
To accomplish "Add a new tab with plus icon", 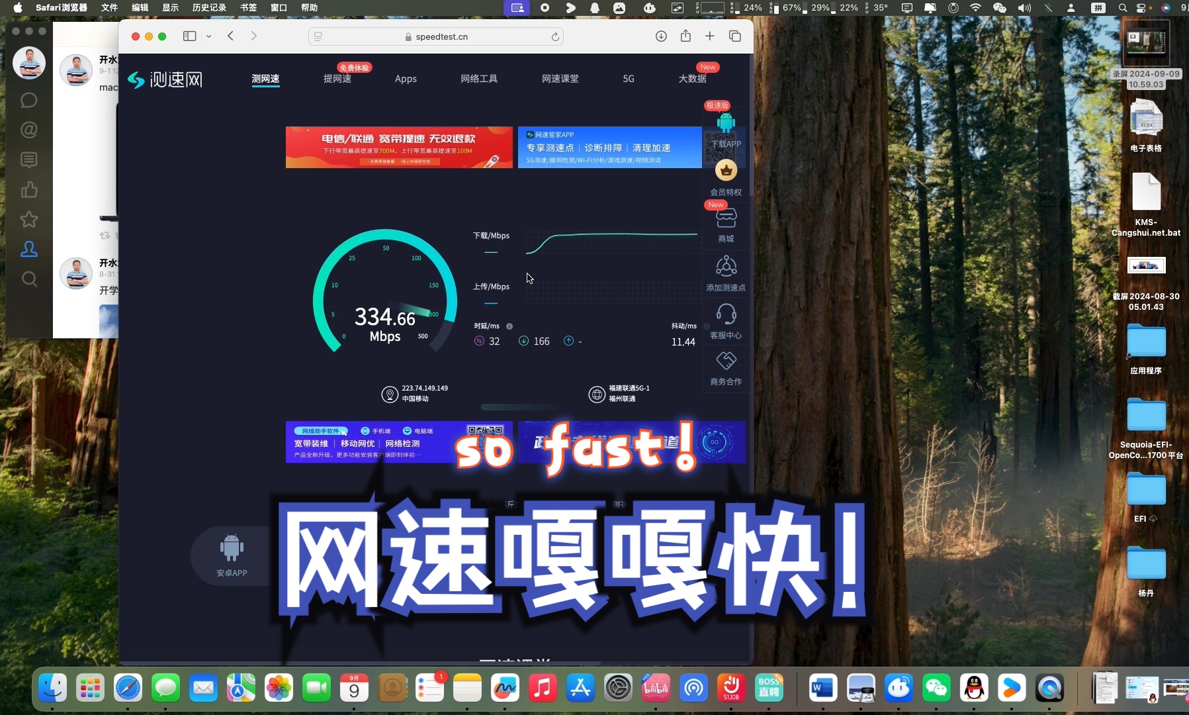I will (710, 36).
